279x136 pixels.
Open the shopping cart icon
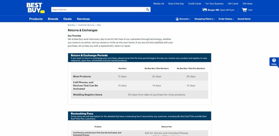pos(244,10)
